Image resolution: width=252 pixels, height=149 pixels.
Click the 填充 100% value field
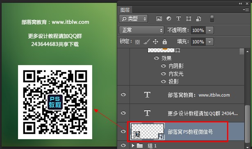coord(198,42)
